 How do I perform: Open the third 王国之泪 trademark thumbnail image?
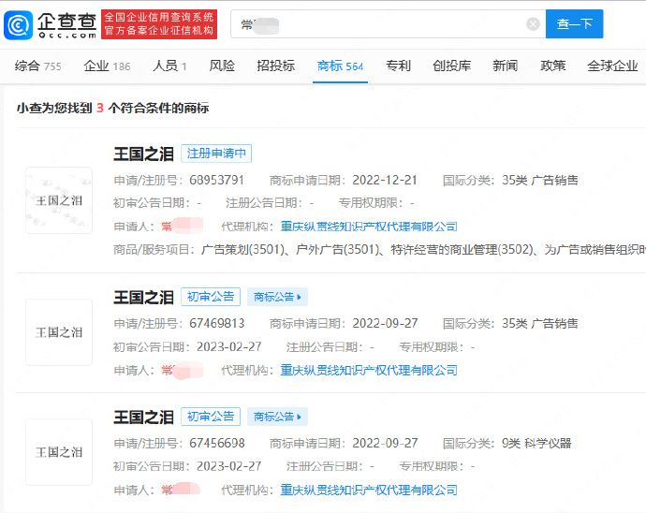(59, 451)
